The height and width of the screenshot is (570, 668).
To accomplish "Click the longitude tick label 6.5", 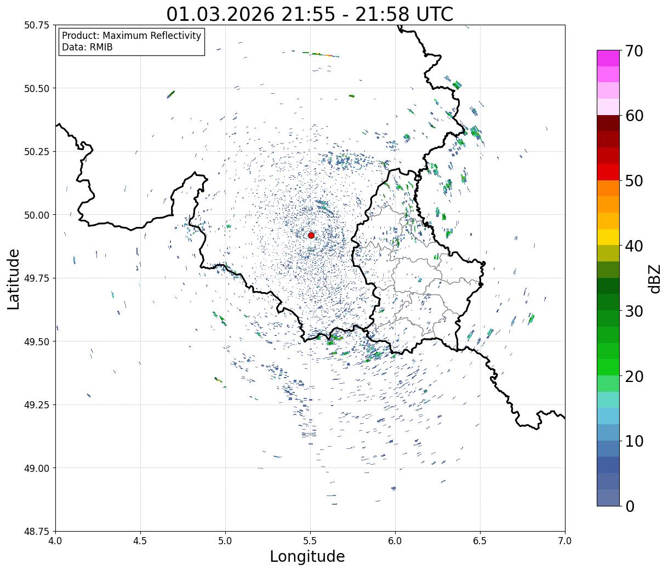I will [x=480, y=541].
